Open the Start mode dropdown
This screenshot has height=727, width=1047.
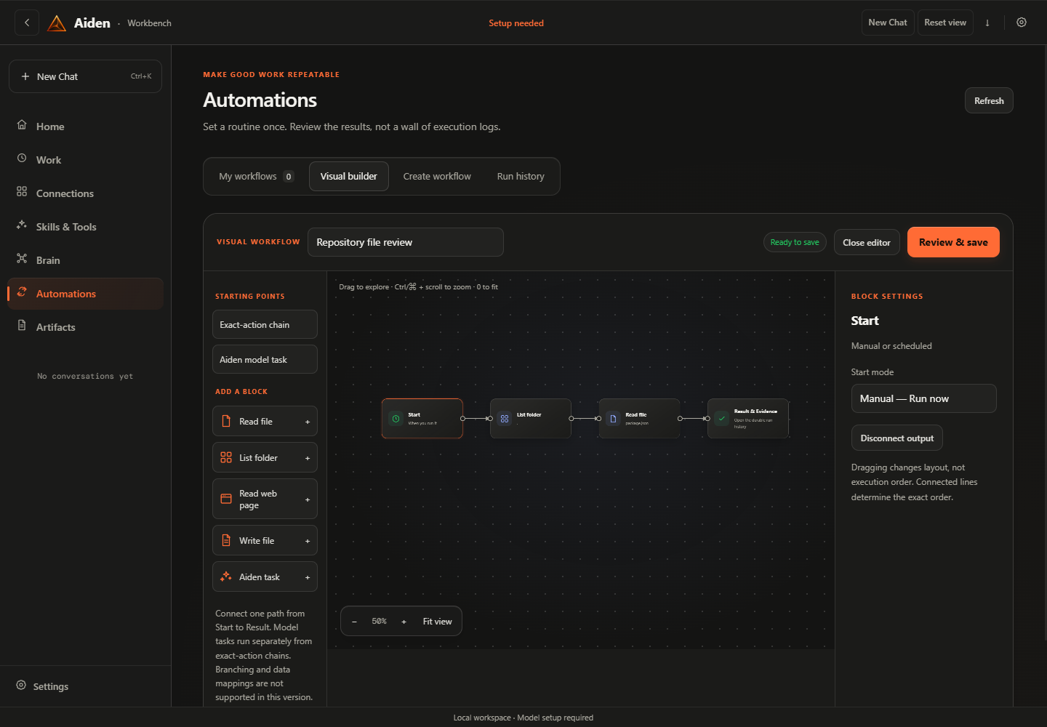(923, 398)
